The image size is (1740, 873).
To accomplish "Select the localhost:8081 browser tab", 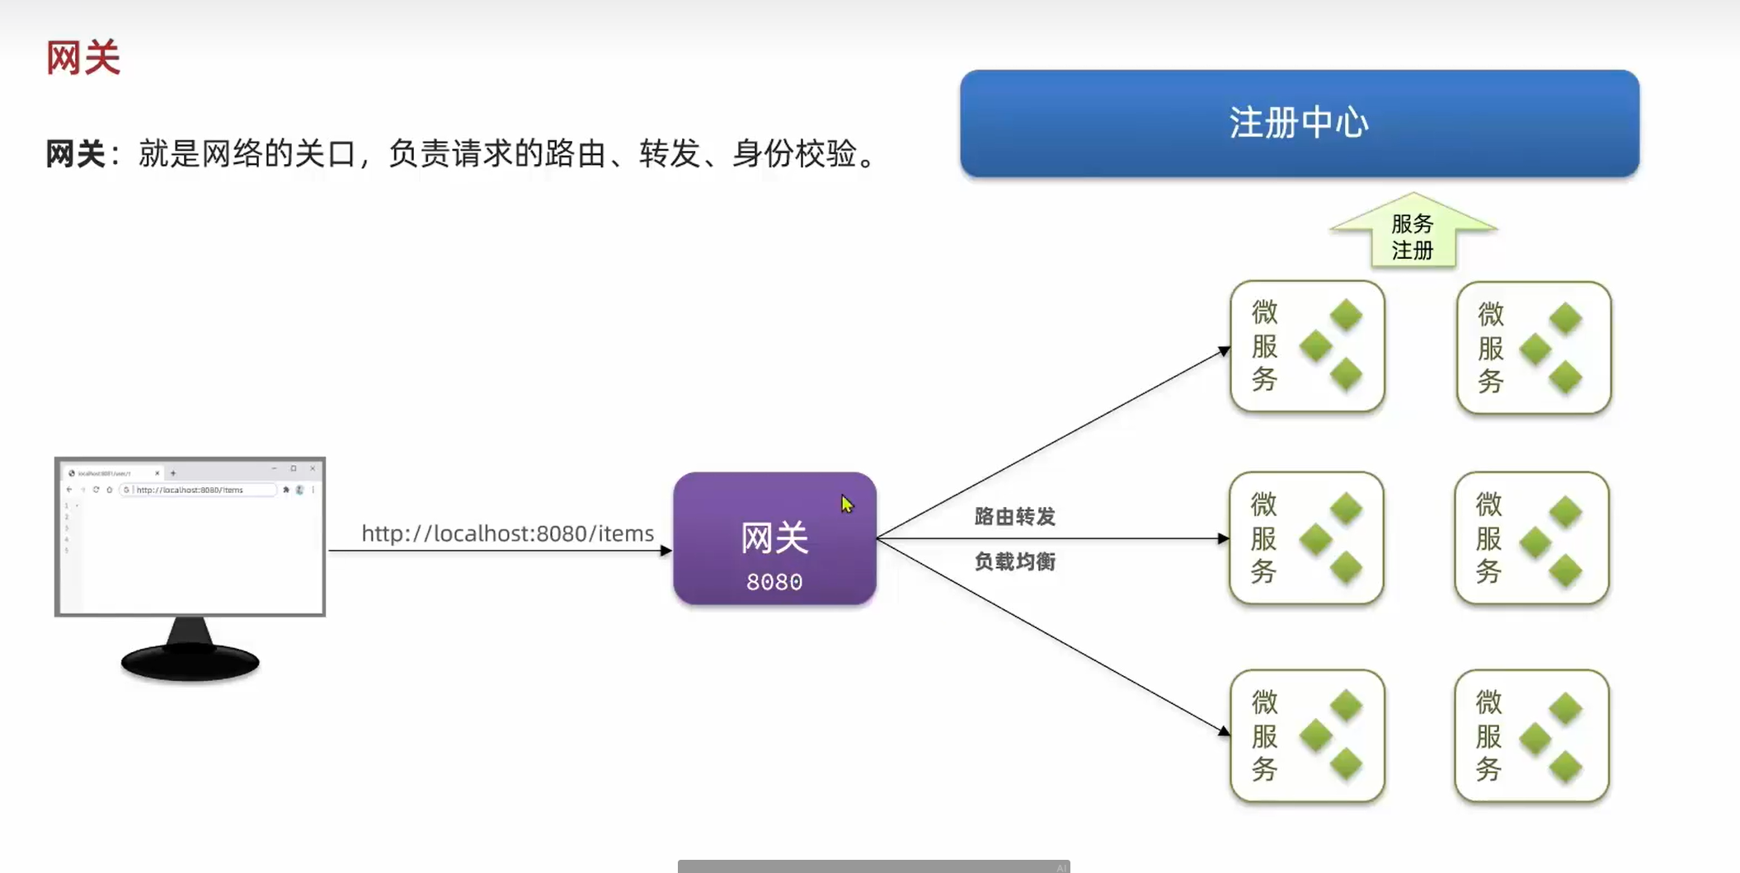I will pyautogui.click(x=114, y=473).
